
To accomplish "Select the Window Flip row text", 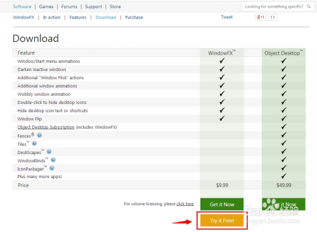I will click(30, 119).
